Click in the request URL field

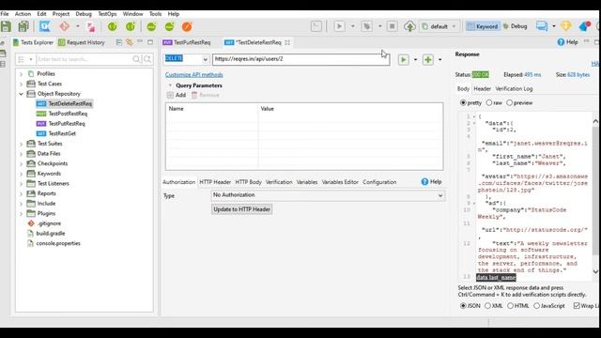pyautogui.click(x=301, y=59)
